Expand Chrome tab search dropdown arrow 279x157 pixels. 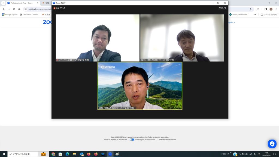pos(3,3)
